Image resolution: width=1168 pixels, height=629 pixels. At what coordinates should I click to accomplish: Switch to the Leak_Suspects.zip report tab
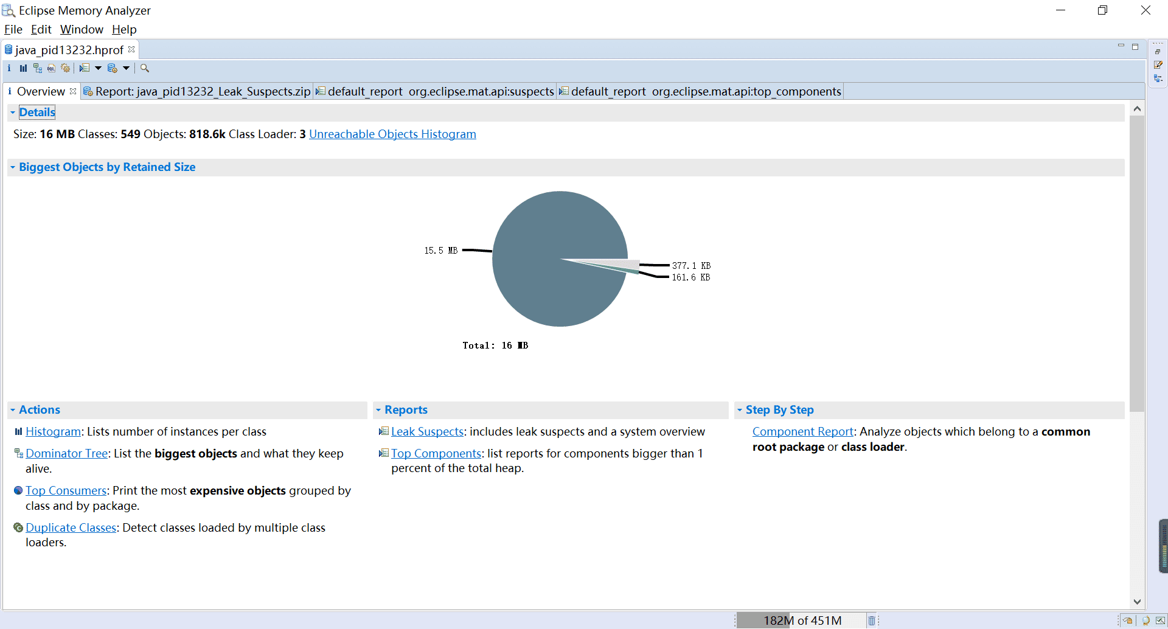click(198, 91)
